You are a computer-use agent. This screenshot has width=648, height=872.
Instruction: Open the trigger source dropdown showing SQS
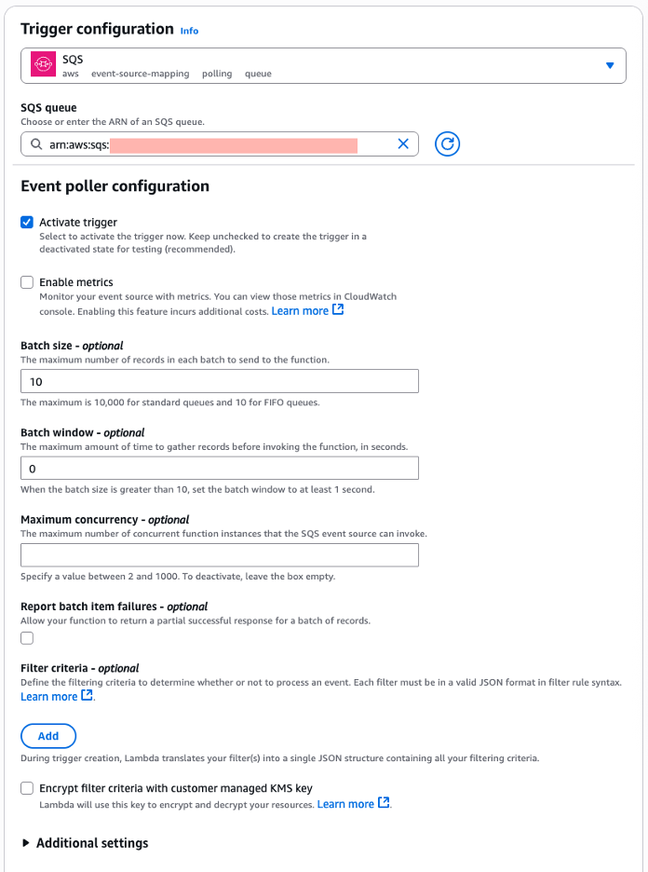[610, 64]
